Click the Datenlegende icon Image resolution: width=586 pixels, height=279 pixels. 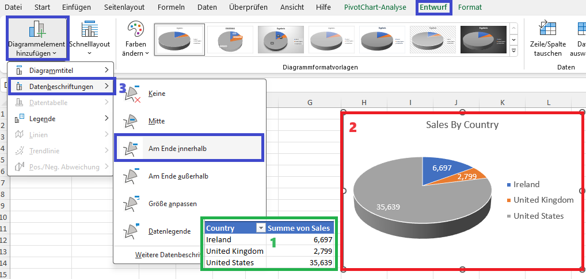132,231
